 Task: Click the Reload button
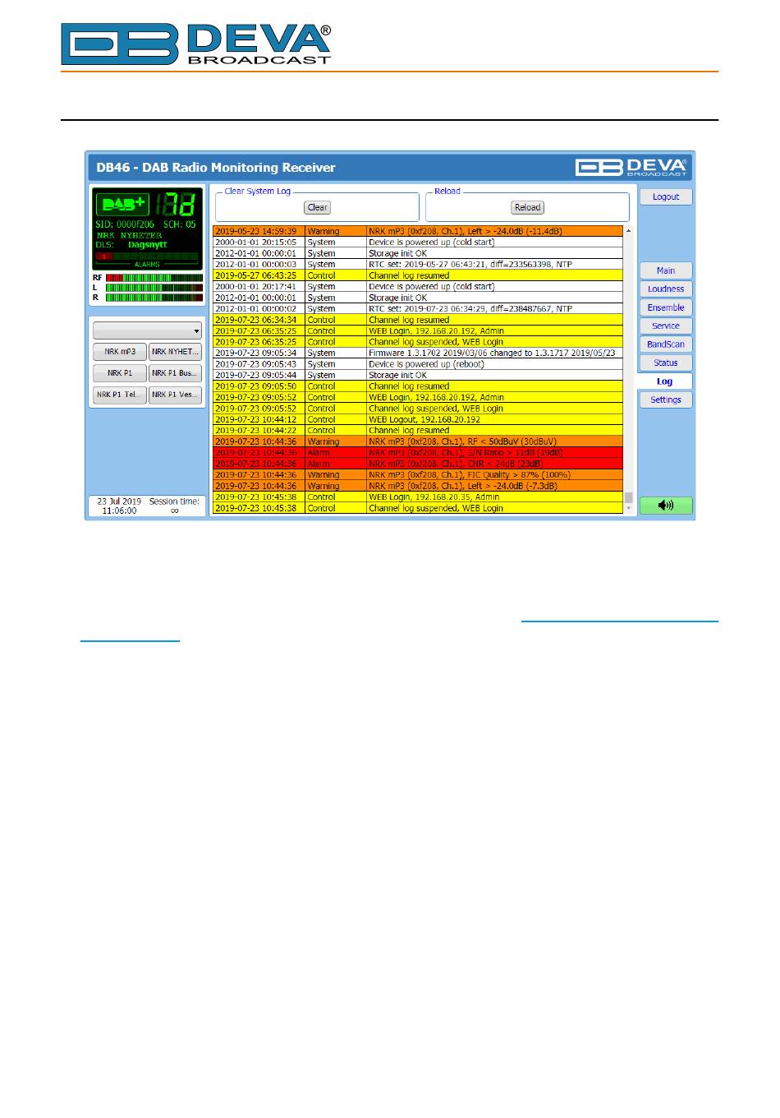(x=528, y=207)
